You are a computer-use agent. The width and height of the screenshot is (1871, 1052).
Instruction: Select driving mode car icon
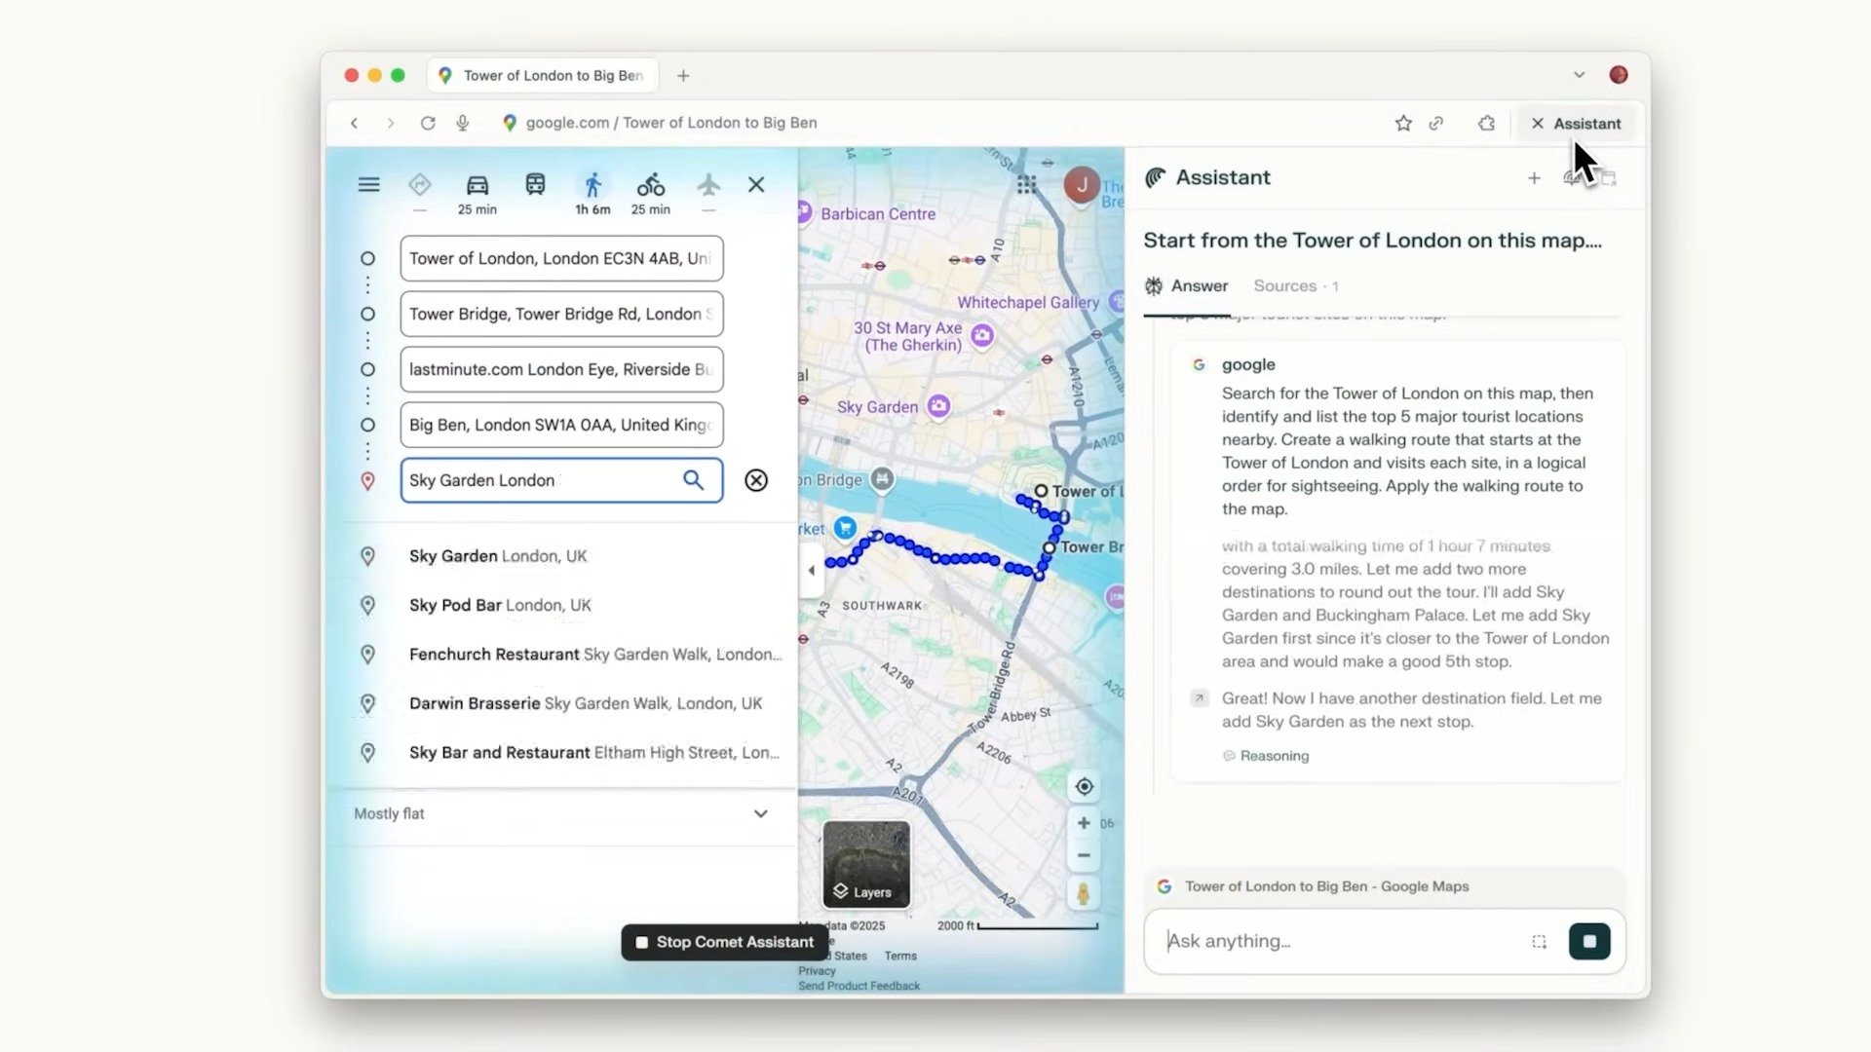click(477, 185)
